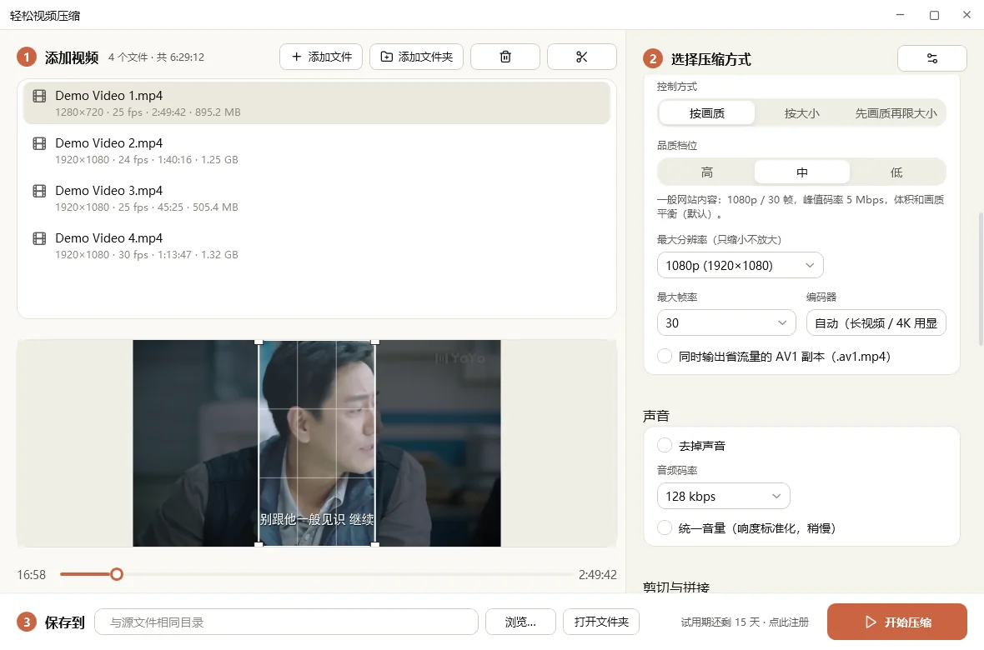Click total duration label 2:49:42 by slider
The width and height of the screenshot is (984, 650).
[597, 575]
